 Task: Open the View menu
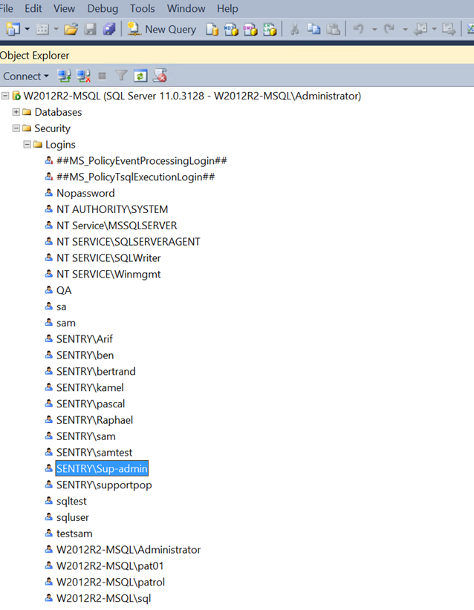(64, 9)
